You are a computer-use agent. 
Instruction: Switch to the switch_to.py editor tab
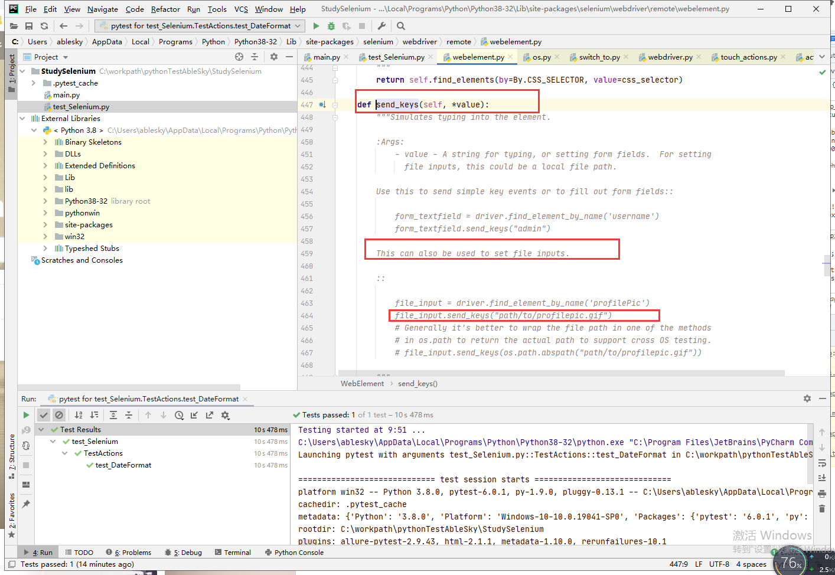pyautogui.click(x=599, y=57)
